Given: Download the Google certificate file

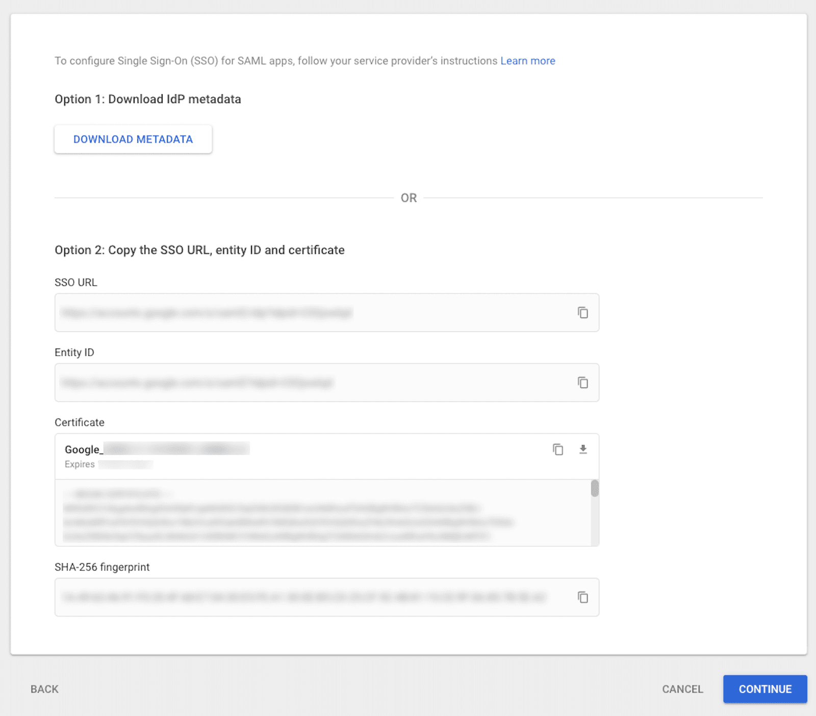Looking at the screenshot, I should point(583,449).
